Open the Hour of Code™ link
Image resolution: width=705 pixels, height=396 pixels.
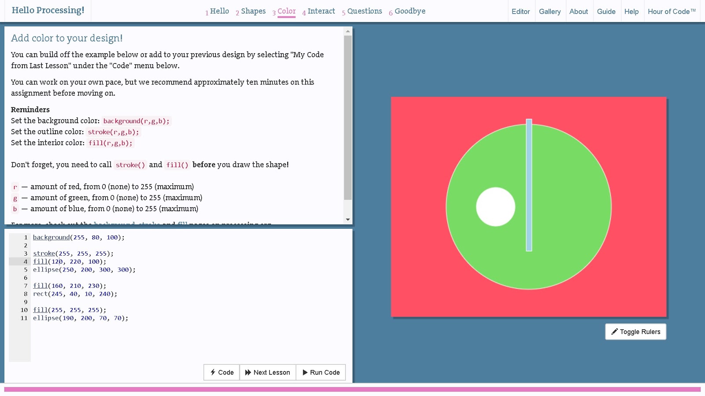[671, 11]
